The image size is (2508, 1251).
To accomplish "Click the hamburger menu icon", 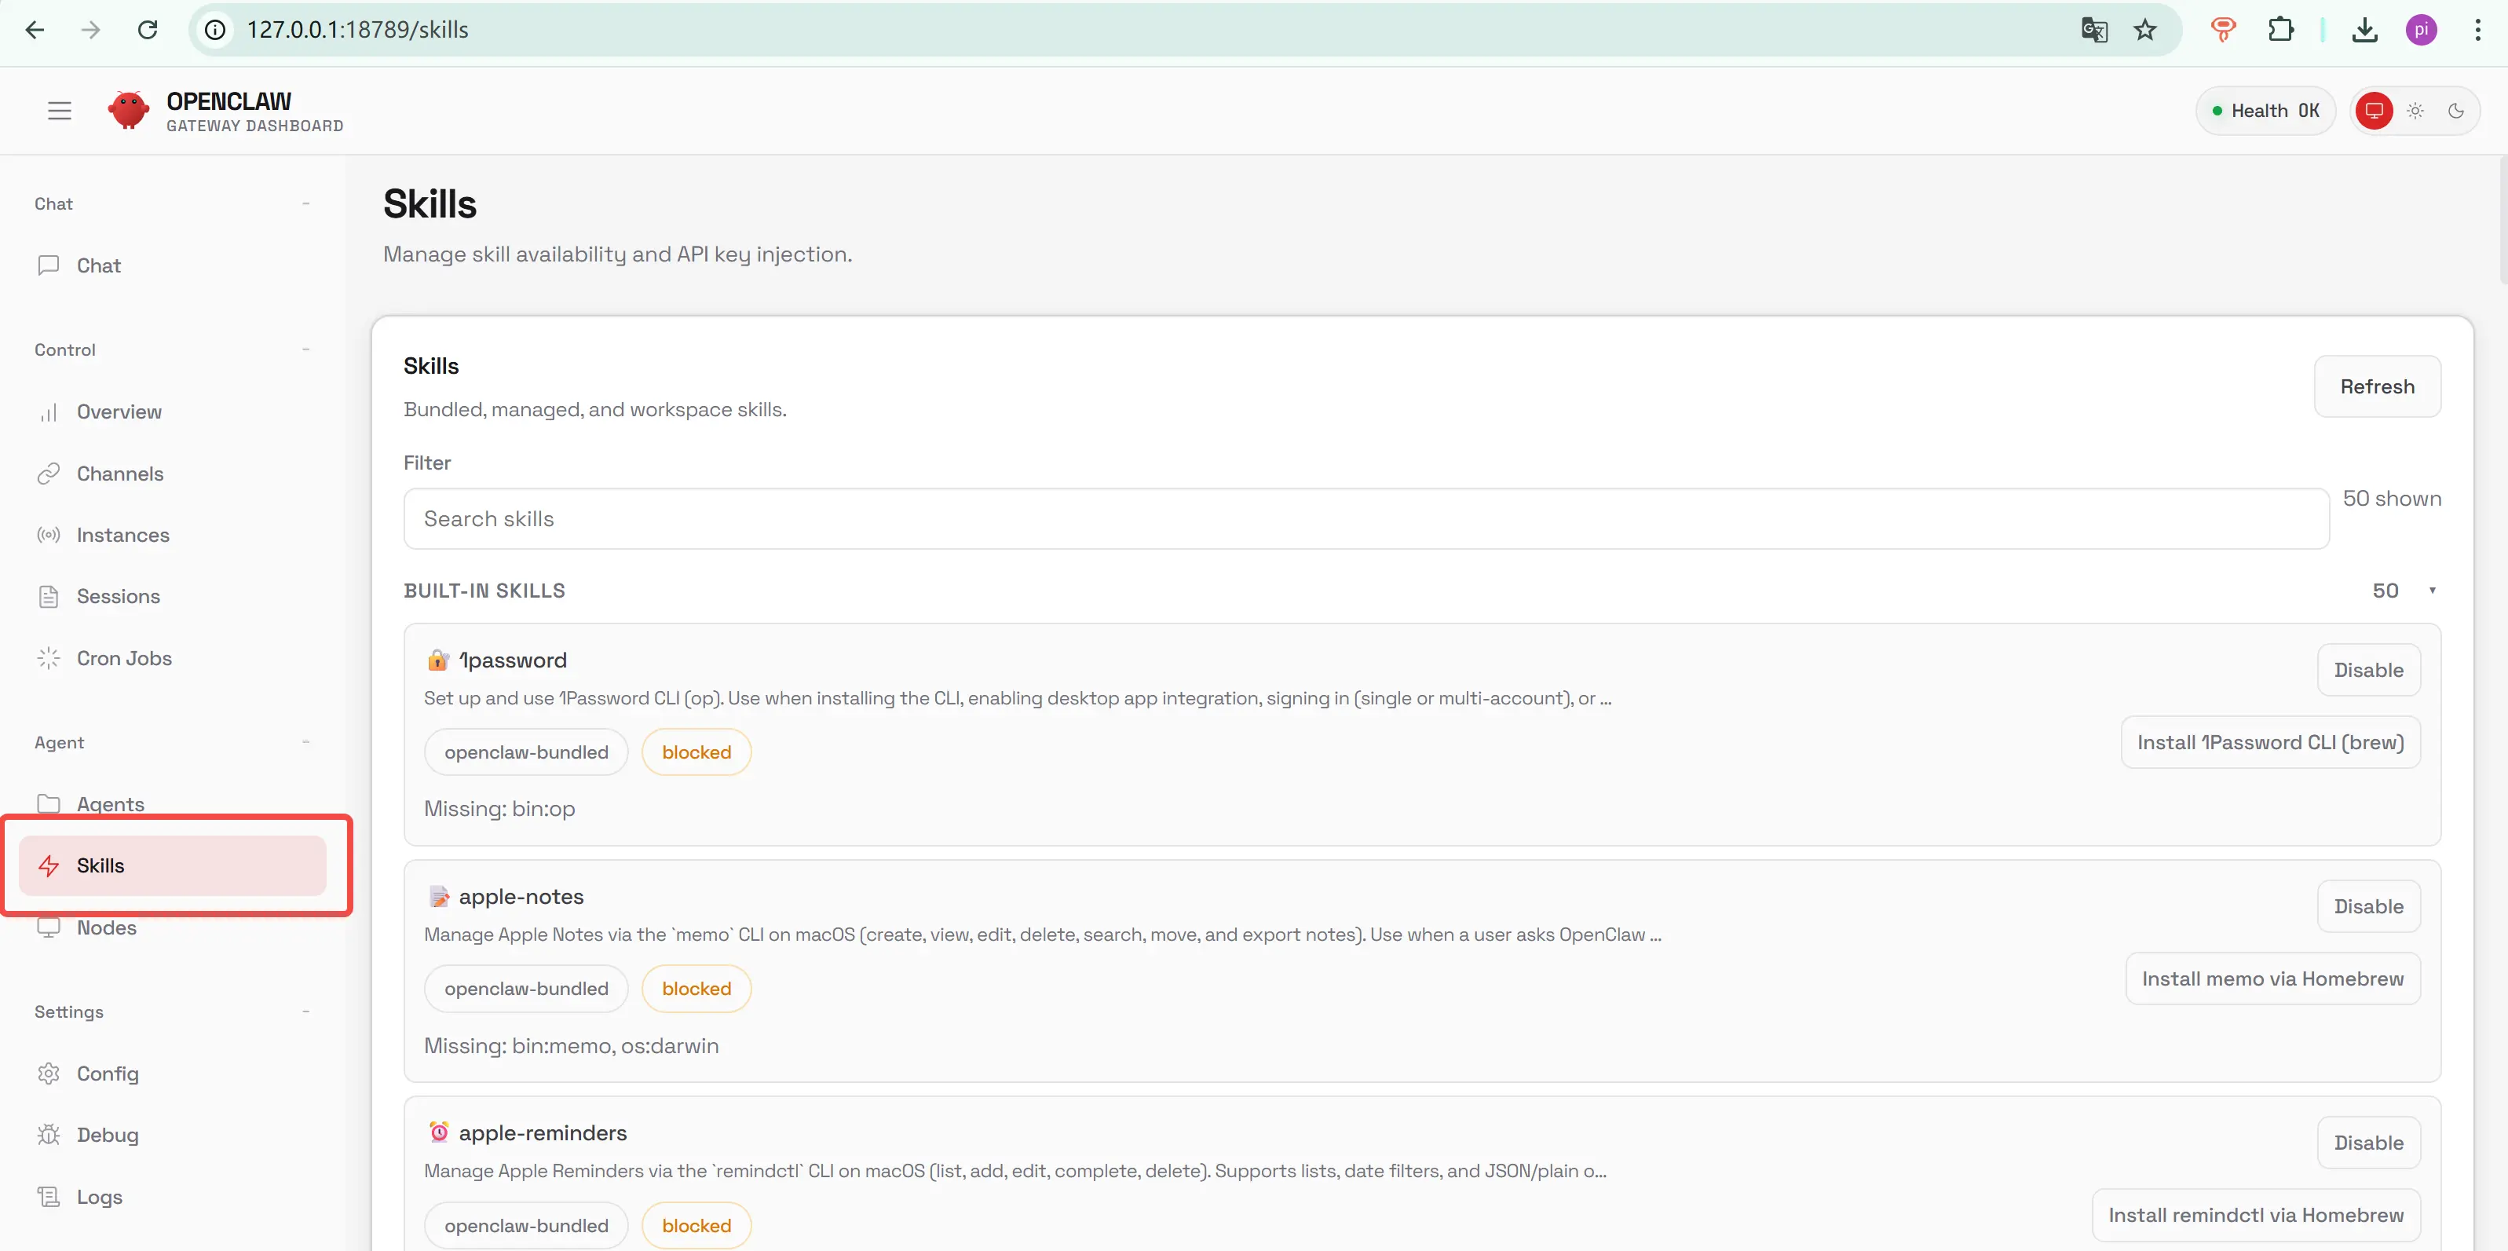I will tap(60, 111).
